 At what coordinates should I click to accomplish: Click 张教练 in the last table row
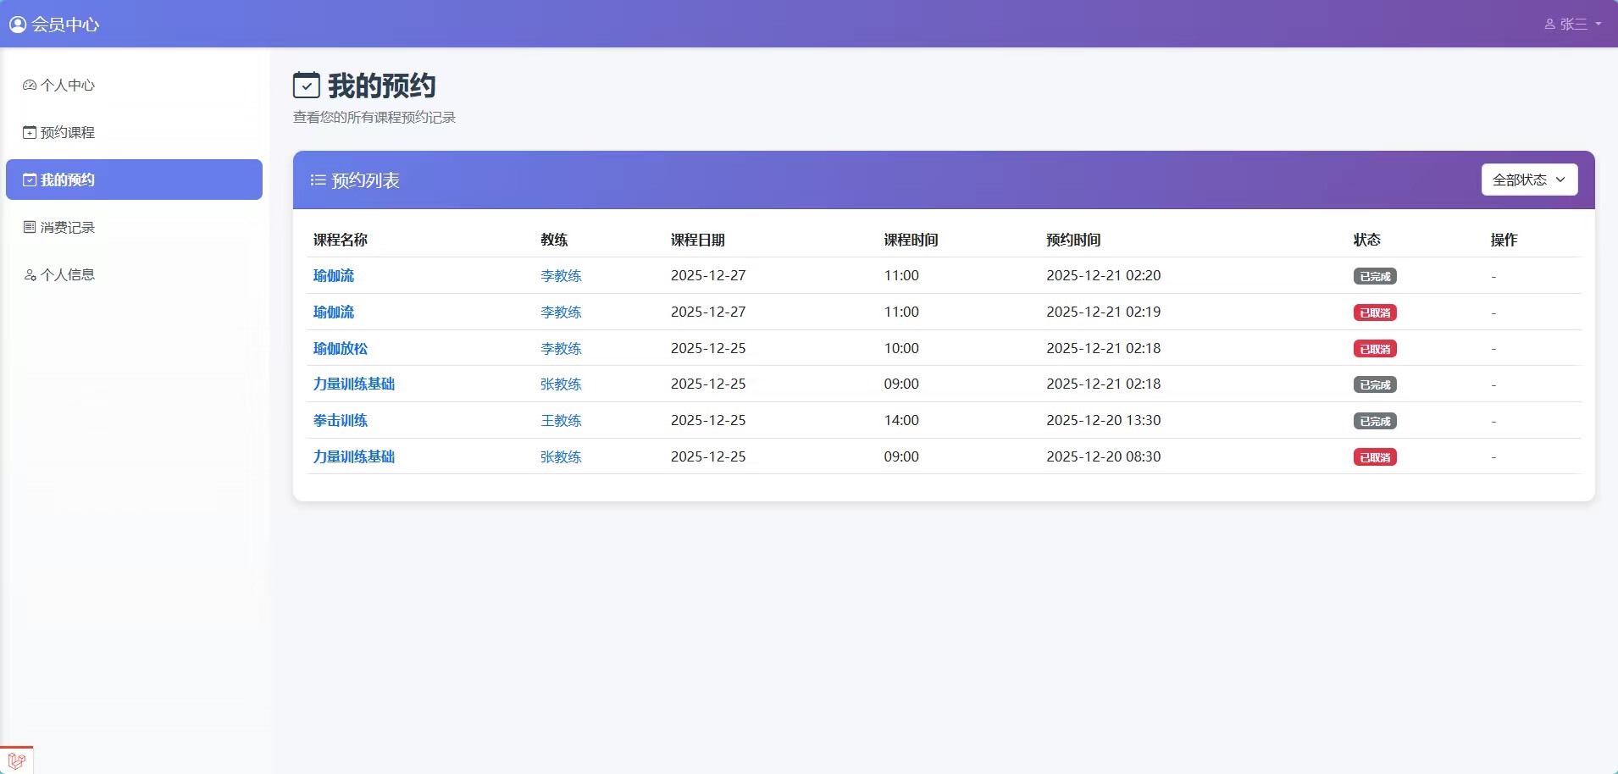pos(561,457)
